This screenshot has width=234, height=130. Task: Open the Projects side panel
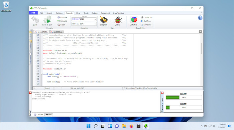point(30,45)
